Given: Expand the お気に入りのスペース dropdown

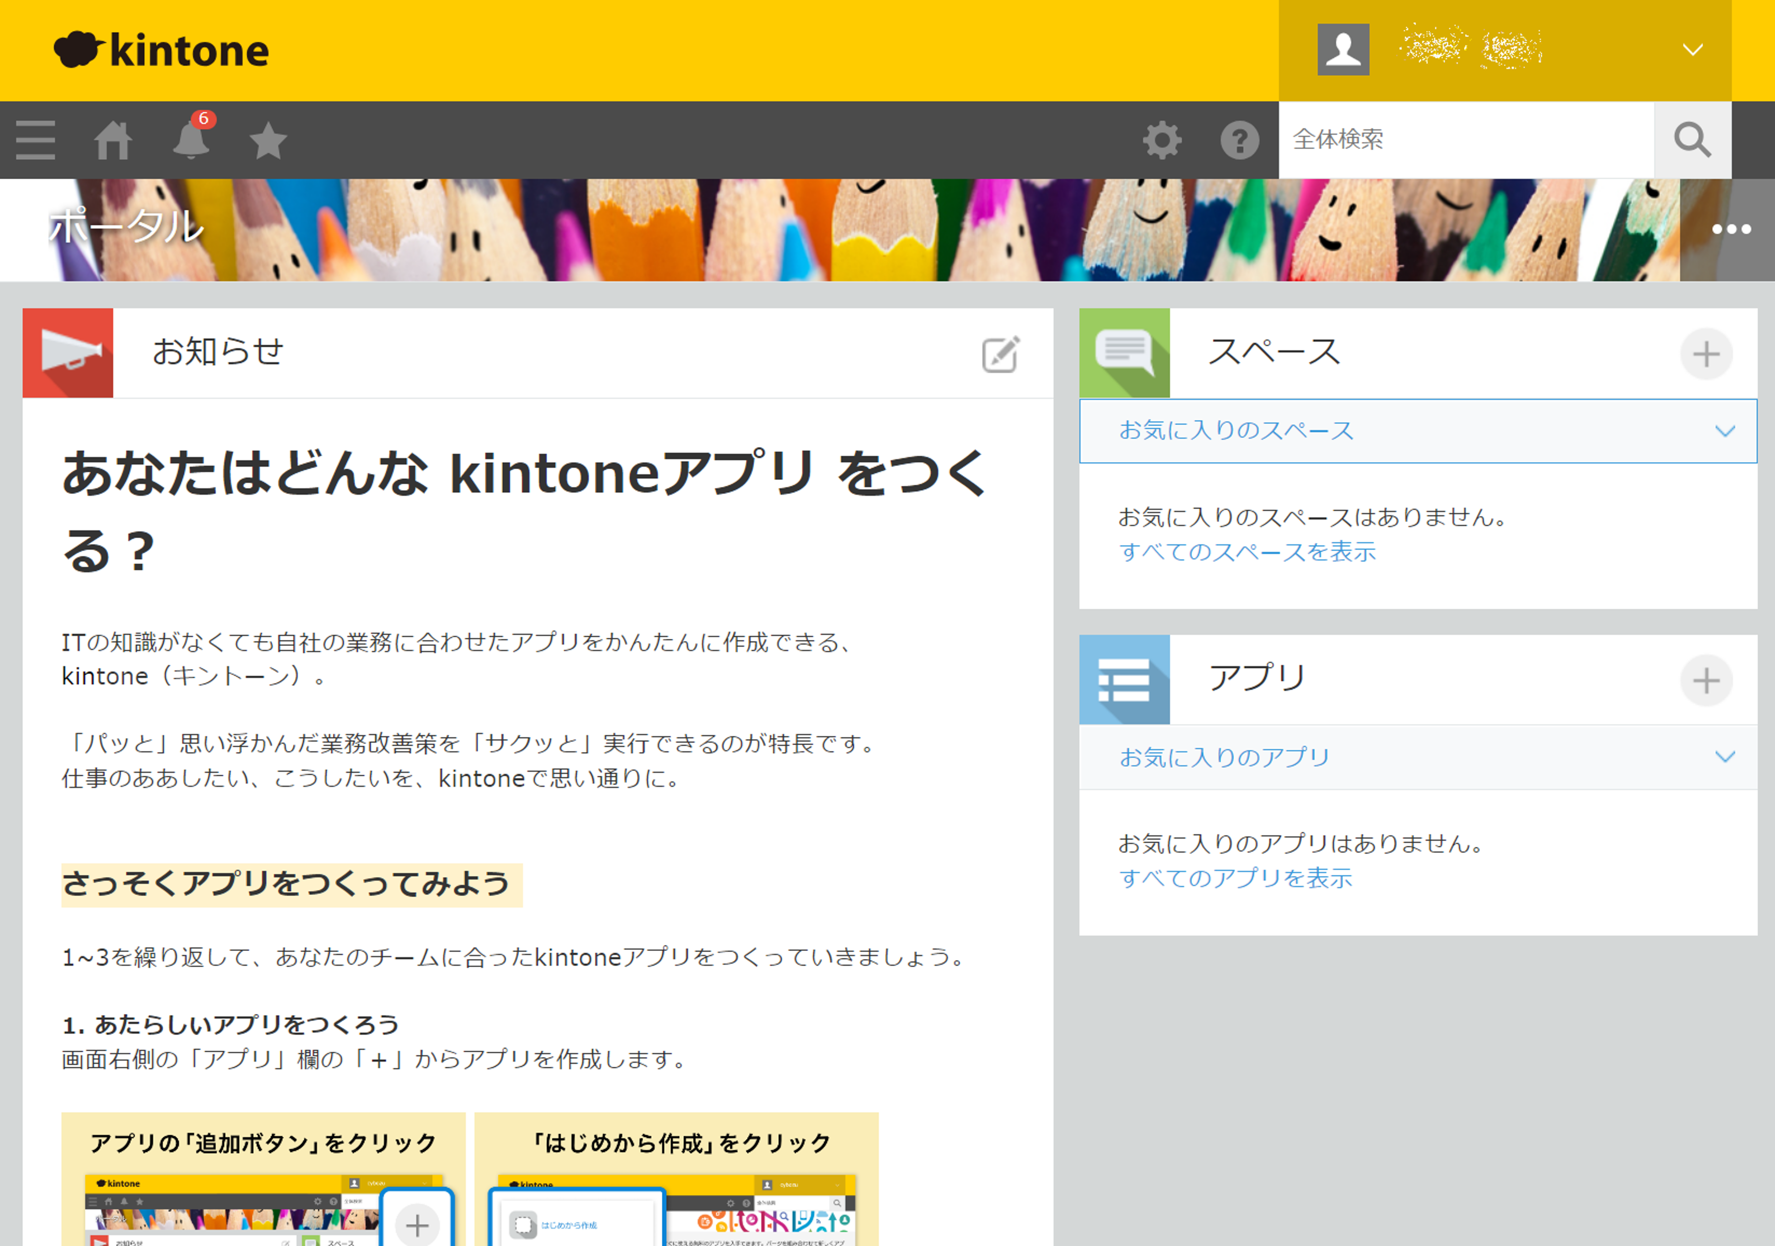Looking at the screenshot, I should (x=1418, y=431).
